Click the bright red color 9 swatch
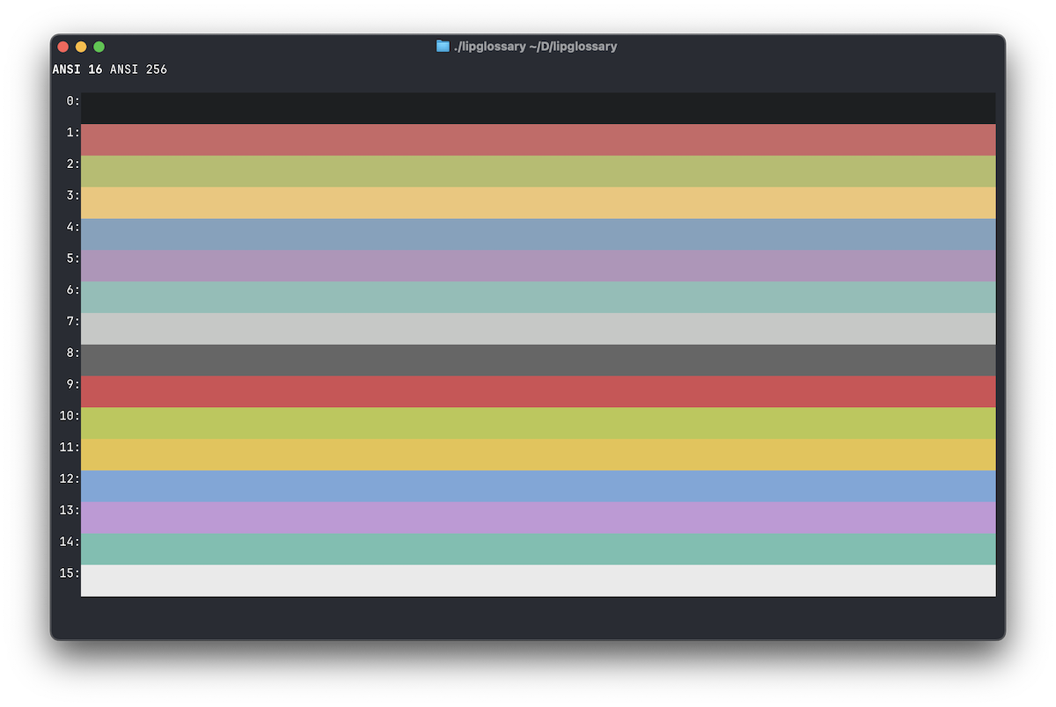The image size is (1056, 707). (538, 392)
